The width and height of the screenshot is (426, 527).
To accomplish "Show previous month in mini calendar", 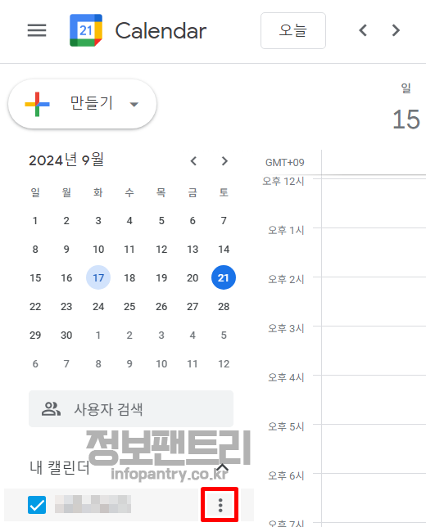I will 193,161.
